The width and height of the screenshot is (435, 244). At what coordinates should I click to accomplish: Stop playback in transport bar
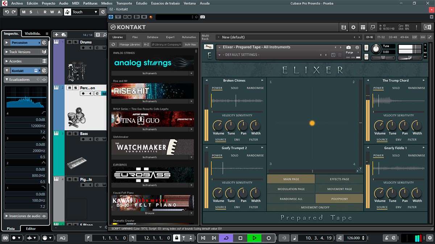pyautogui.click(x=240, y=238)
